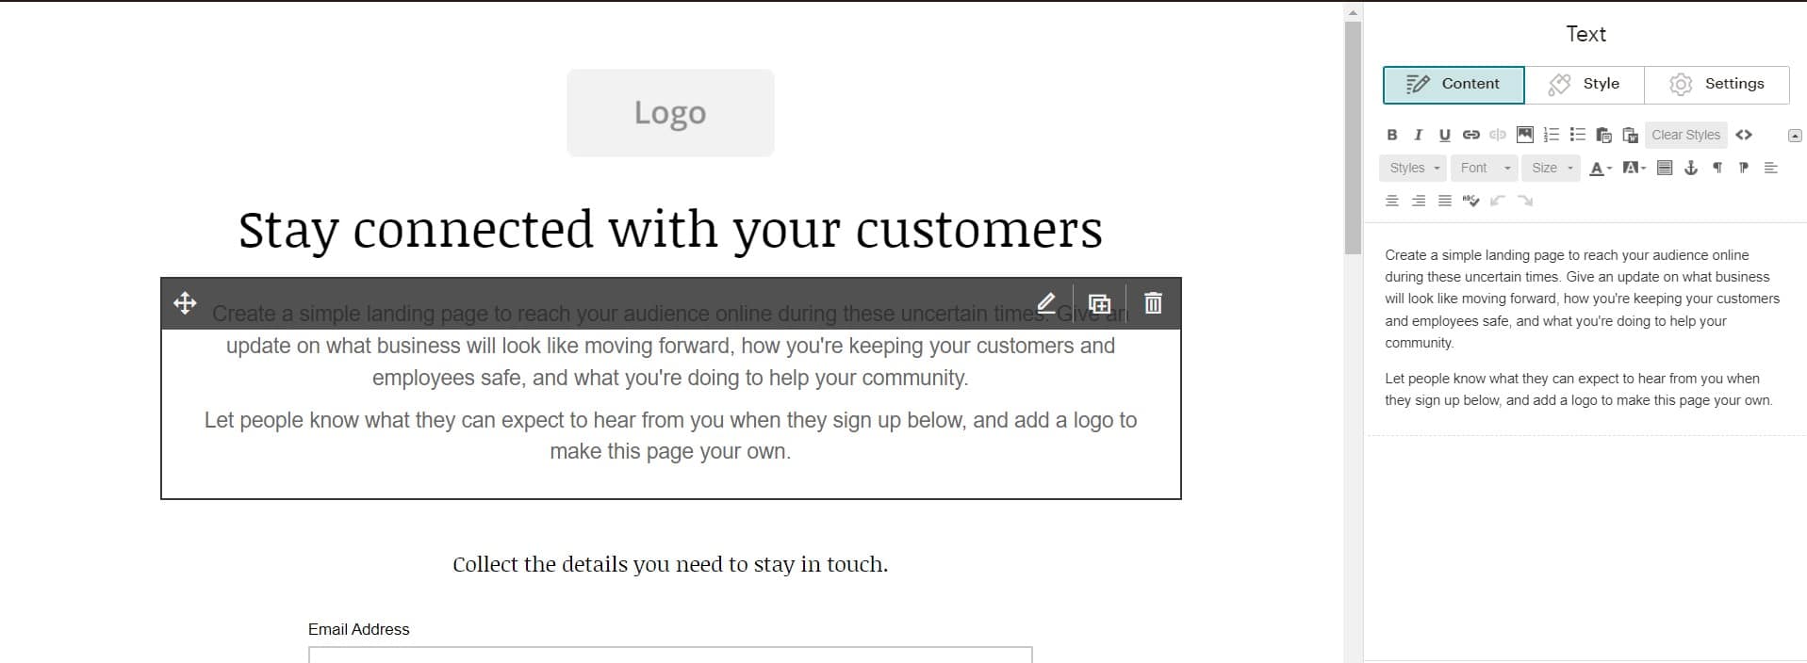Open the Font dropdown
The width and height of the screenshot is (1807, 663).
1484,168
